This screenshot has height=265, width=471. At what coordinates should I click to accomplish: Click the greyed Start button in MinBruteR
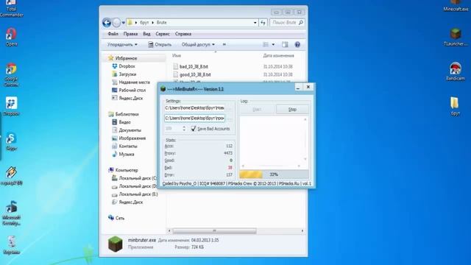pos(257,110)
